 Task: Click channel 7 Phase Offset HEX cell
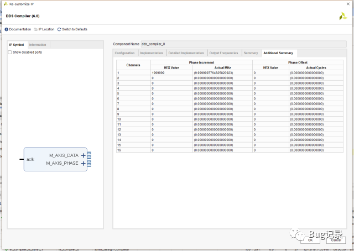[270, 104]
